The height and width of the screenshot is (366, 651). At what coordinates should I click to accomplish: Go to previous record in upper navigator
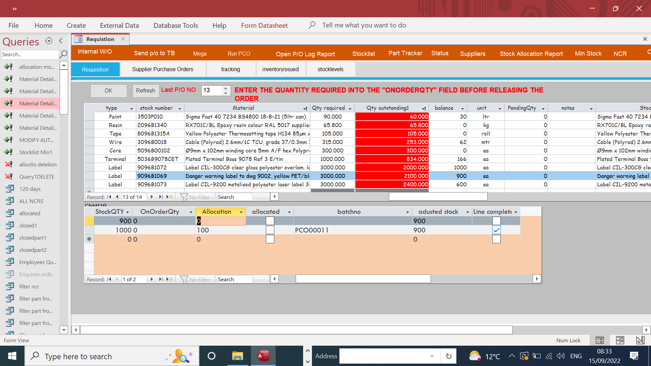(x=117, y=197)
